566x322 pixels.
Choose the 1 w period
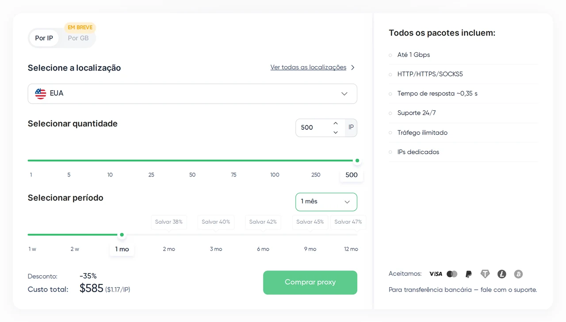32,249
